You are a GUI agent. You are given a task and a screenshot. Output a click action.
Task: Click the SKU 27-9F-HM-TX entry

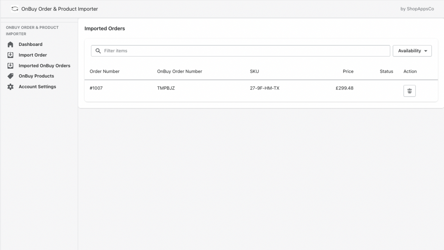[265, 88]
